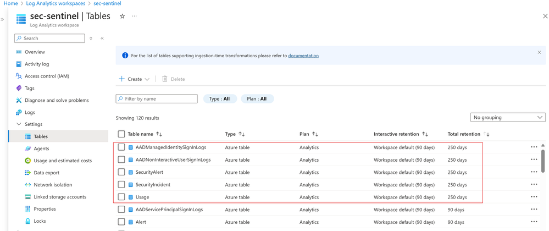Screen dimensions: 549x231
Task: Open Properties under Settings
Action: pos(45,209)
